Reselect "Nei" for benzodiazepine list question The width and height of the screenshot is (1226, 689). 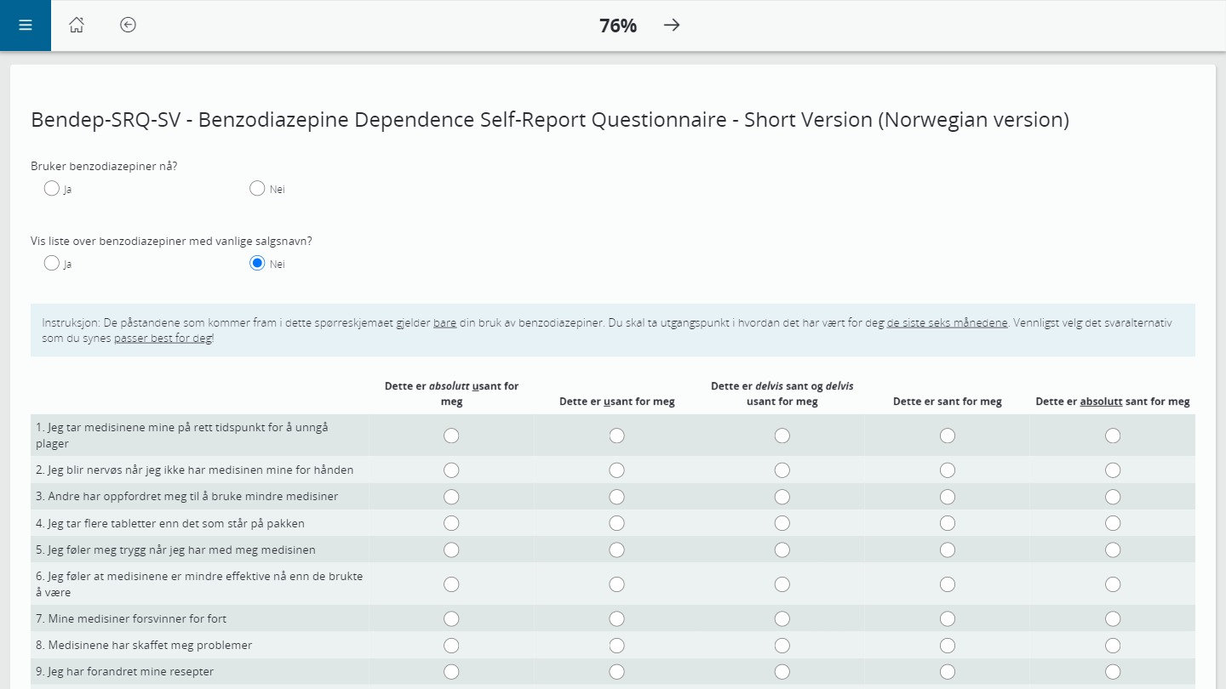257,263
